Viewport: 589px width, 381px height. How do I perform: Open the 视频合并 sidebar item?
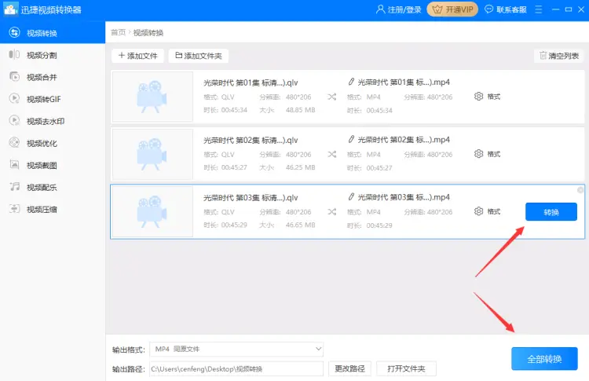pos(52,77)
